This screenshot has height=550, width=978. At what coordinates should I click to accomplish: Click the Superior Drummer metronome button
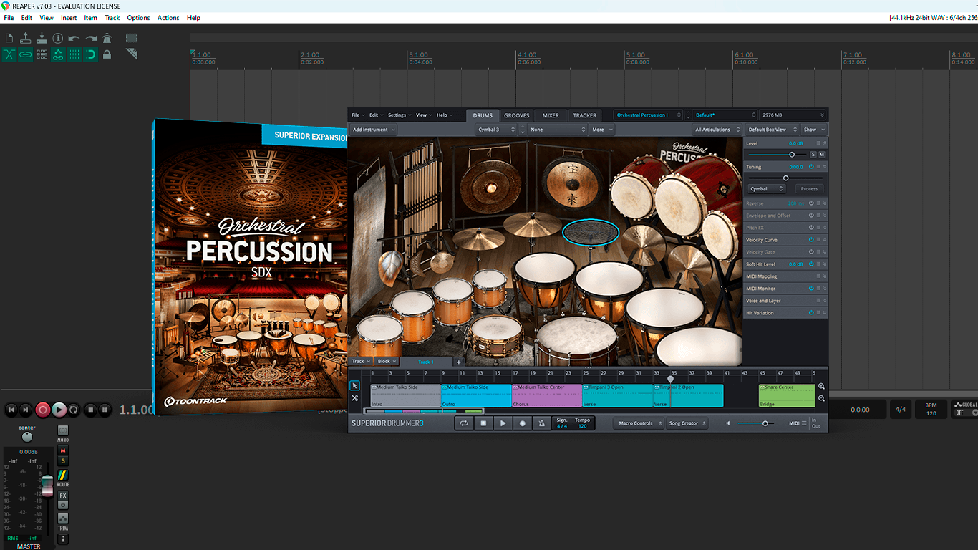pyautogui.click(x=542, y=423)
